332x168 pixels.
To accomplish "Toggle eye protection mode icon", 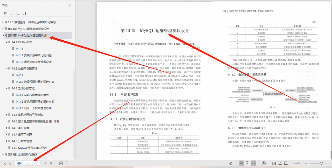I will (x=231, y=163).
